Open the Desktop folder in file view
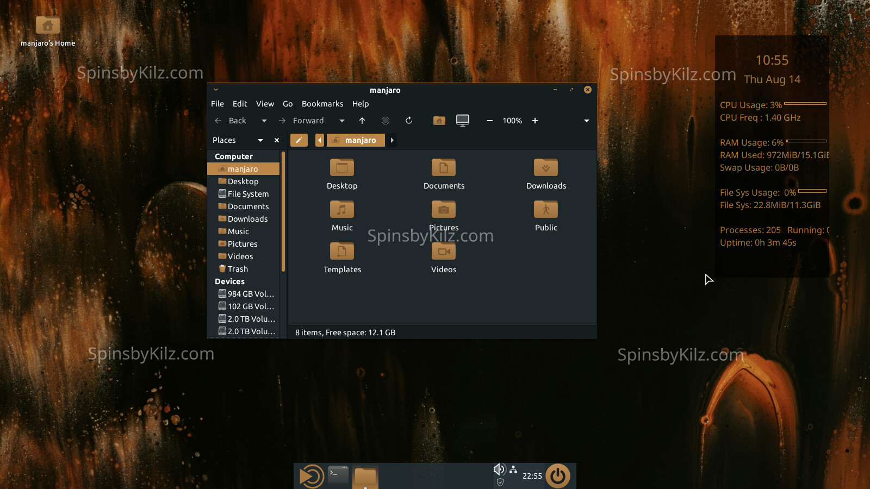 [x=342, y=174]
